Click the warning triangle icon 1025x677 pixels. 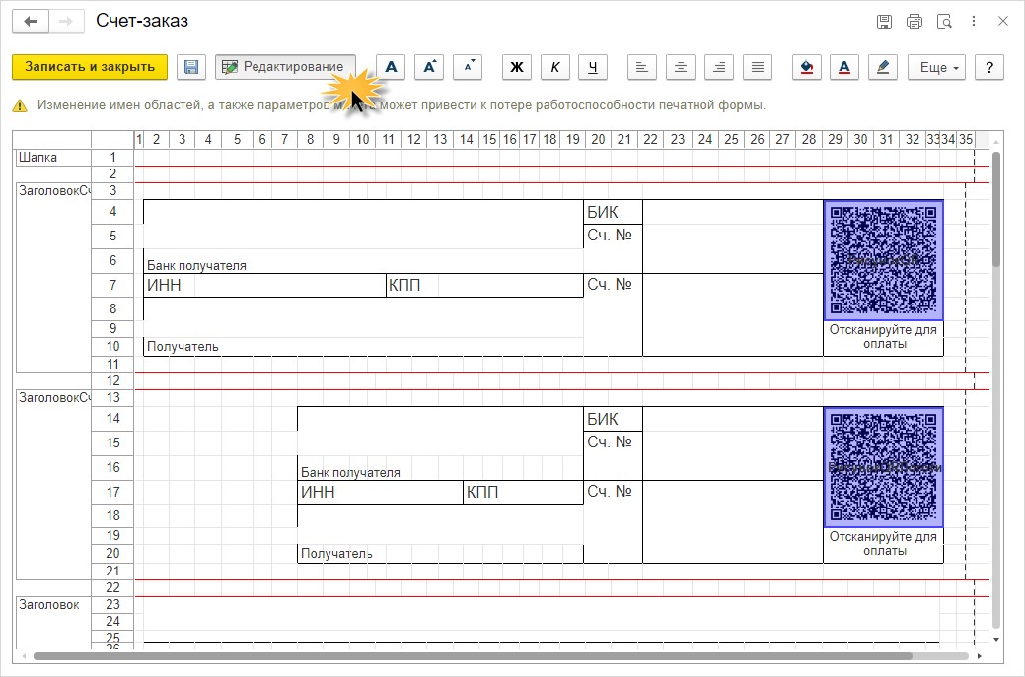21,105
